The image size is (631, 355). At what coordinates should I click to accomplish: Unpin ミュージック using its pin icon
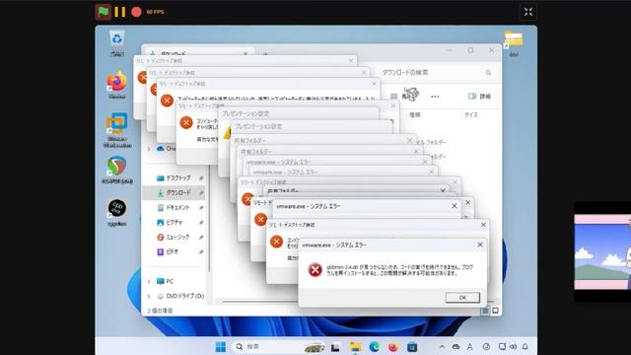(x=201, y=237)
